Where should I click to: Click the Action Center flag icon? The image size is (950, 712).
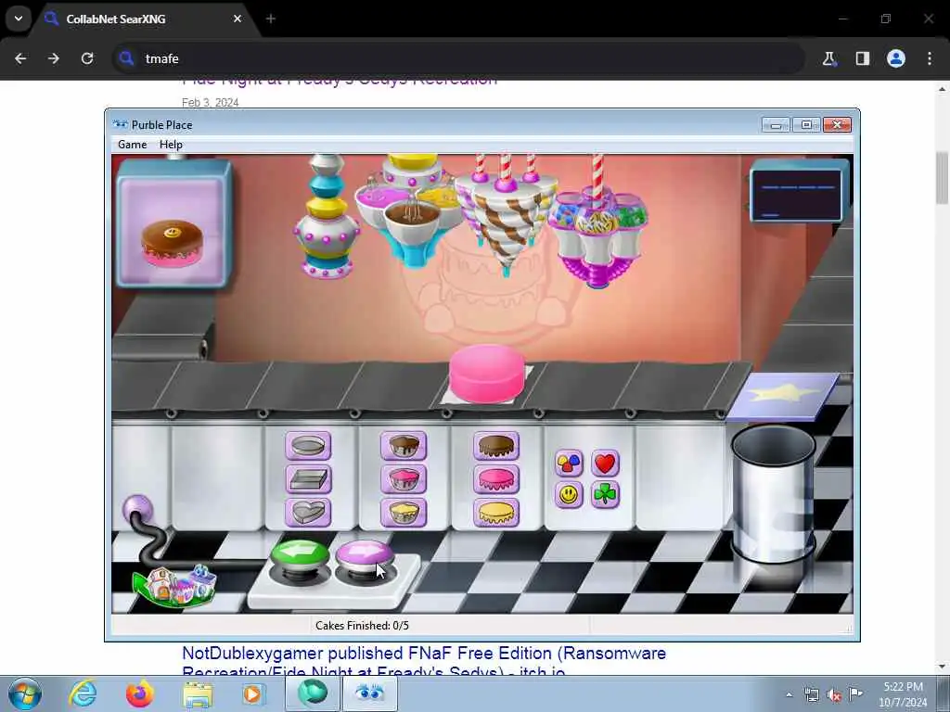coord(856,693)
